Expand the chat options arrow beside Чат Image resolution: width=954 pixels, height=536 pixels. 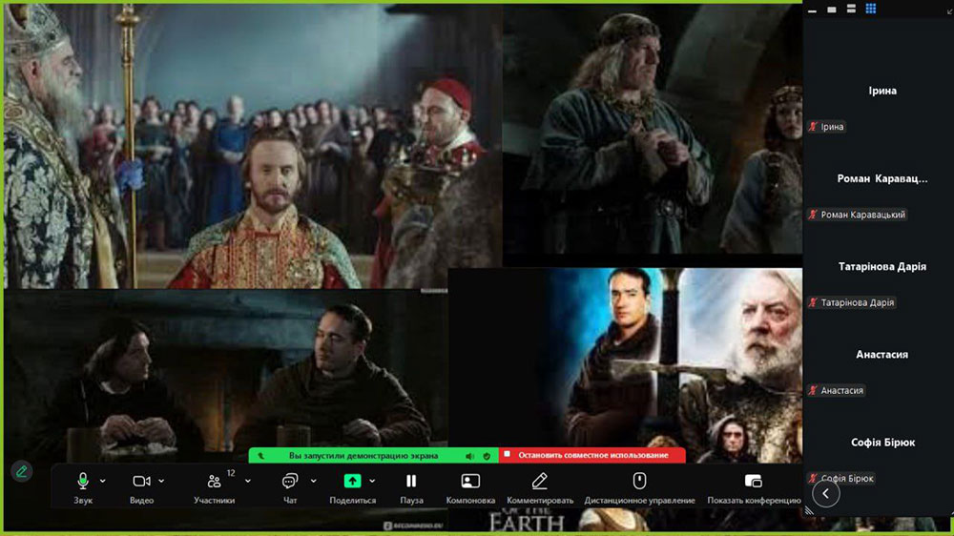pyautogui.click(x=313, y=481)
